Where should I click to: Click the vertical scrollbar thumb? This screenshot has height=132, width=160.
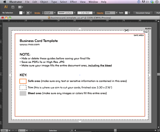click(158, 74)
